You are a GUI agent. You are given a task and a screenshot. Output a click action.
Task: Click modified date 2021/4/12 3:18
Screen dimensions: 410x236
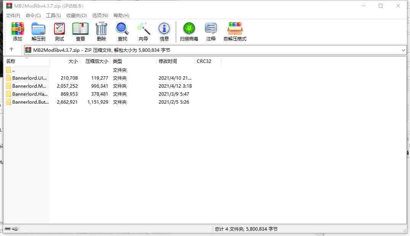[175, 86]
